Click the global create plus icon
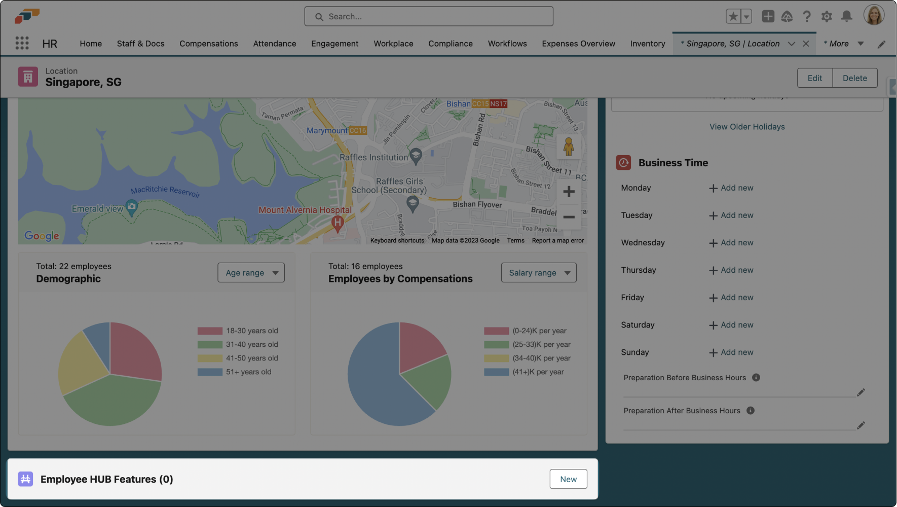The image size is (897, 507). pyautogui.click(x=768, y=16)
